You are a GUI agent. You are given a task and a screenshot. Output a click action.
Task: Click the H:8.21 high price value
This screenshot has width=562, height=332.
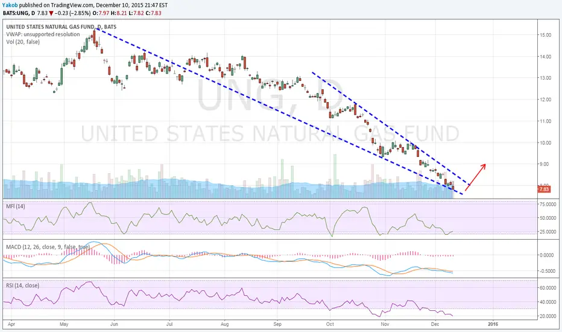click(118, 13)
